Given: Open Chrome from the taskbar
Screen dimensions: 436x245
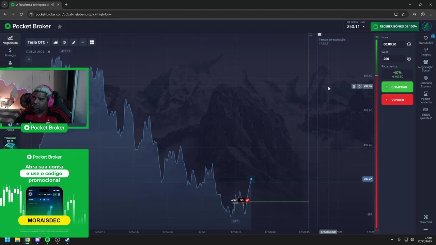Looking at the screenshot, I should pyautogui.click(x=28, y=240).
